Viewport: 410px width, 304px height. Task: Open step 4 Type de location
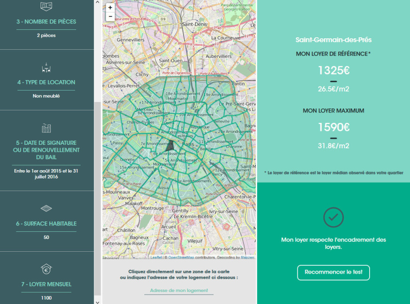(46, 83)
